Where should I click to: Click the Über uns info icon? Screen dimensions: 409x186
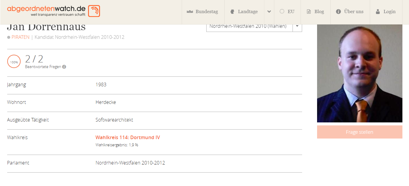tap(338, 12)
